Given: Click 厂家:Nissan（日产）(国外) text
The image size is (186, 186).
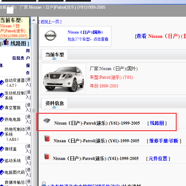Looking at the screenshot, I should 114,69.
